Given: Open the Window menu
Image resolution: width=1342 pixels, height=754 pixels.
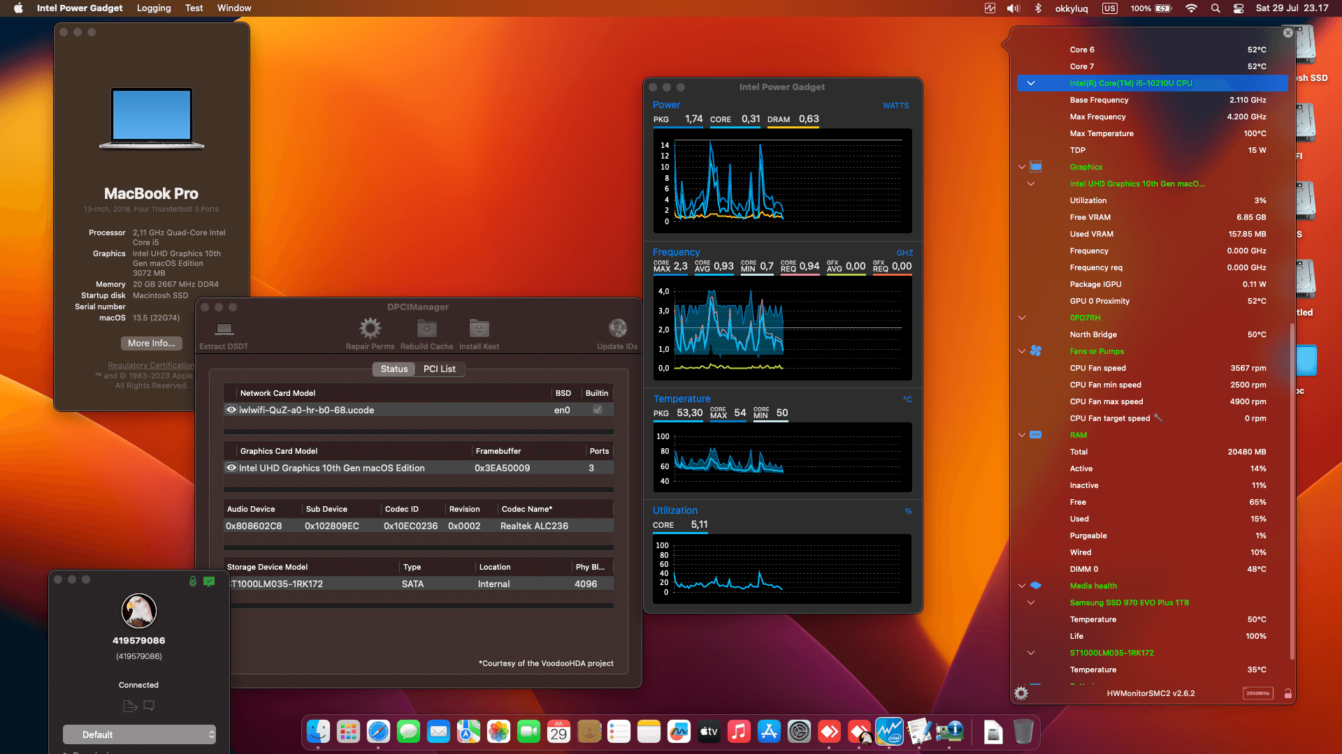Looking at the screenshot, I should point(234,8).
